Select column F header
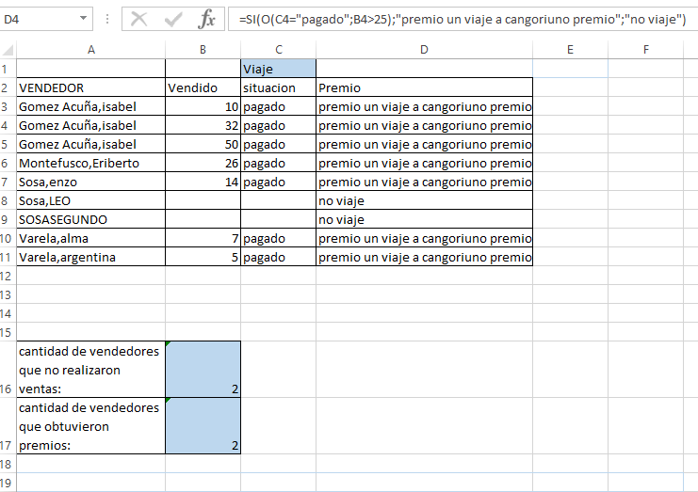This screenshot has width=698, height=492. point(645,50)
